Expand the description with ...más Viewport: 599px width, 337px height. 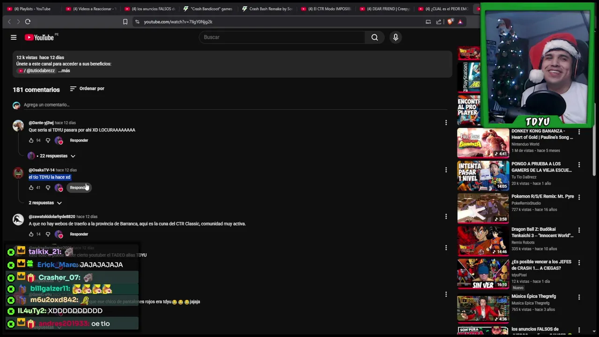pyautogui.click(x=64, y=71)
